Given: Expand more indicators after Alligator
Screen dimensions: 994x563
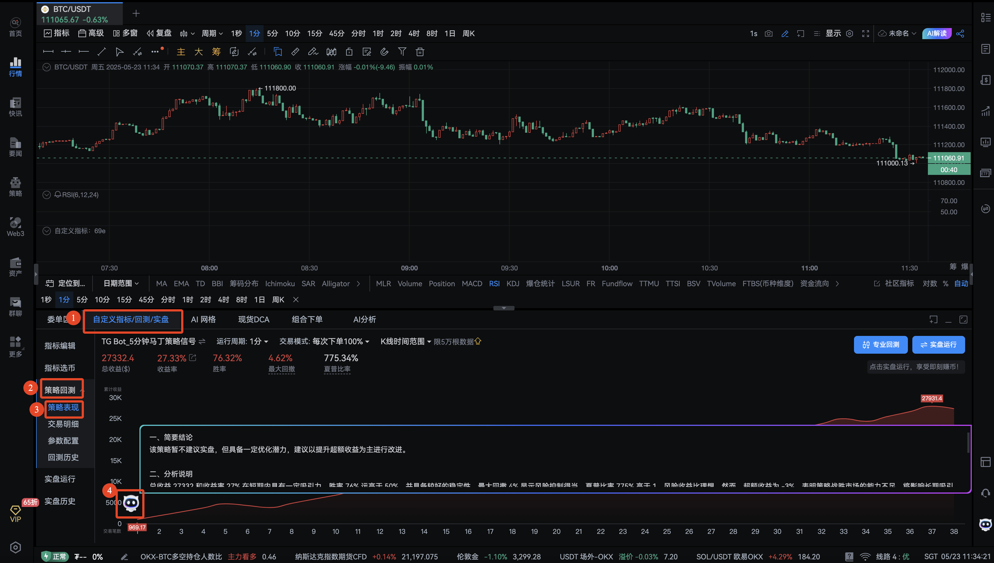Looking at the screenshot, I should [x=358, y=283].
